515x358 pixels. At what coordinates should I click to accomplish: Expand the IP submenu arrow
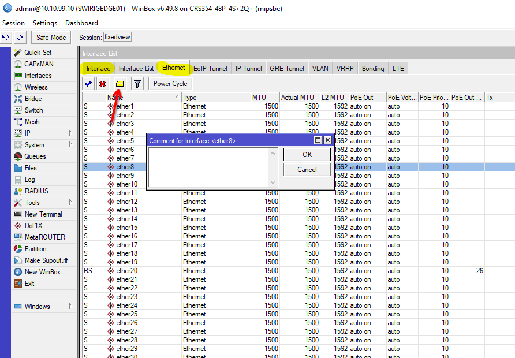point(70,133)
